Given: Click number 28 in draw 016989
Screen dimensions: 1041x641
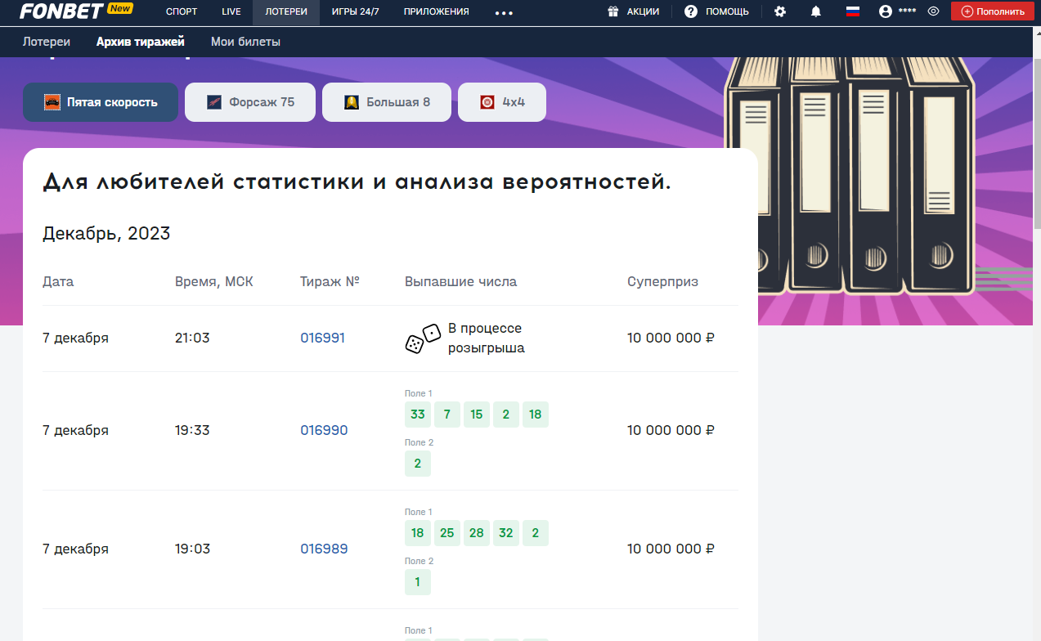Looking at the screenshot, I should click(477, 533).
